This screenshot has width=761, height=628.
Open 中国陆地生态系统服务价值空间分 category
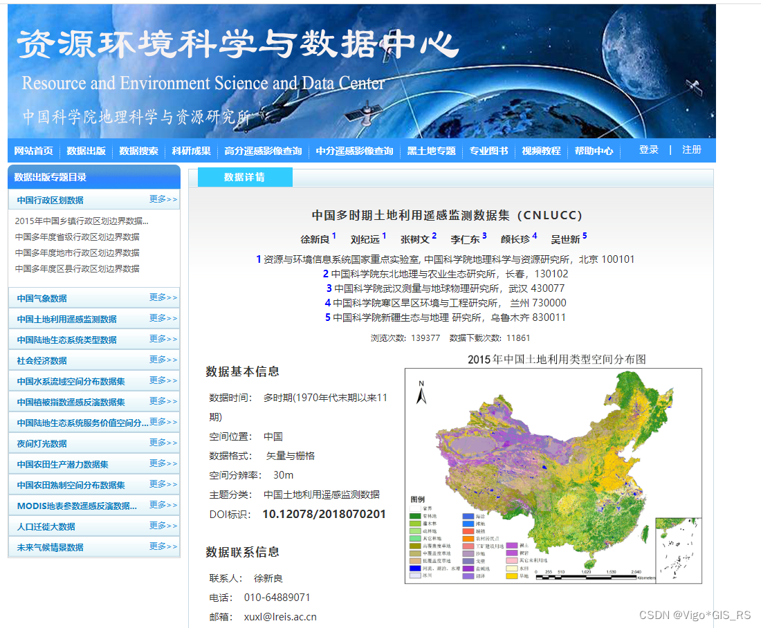point(82,423)
